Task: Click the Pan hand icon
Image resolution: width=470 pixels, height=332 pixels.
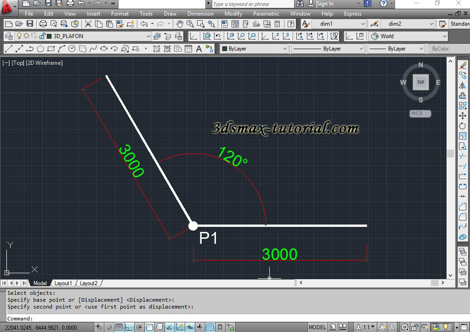Action: [179, 24]
